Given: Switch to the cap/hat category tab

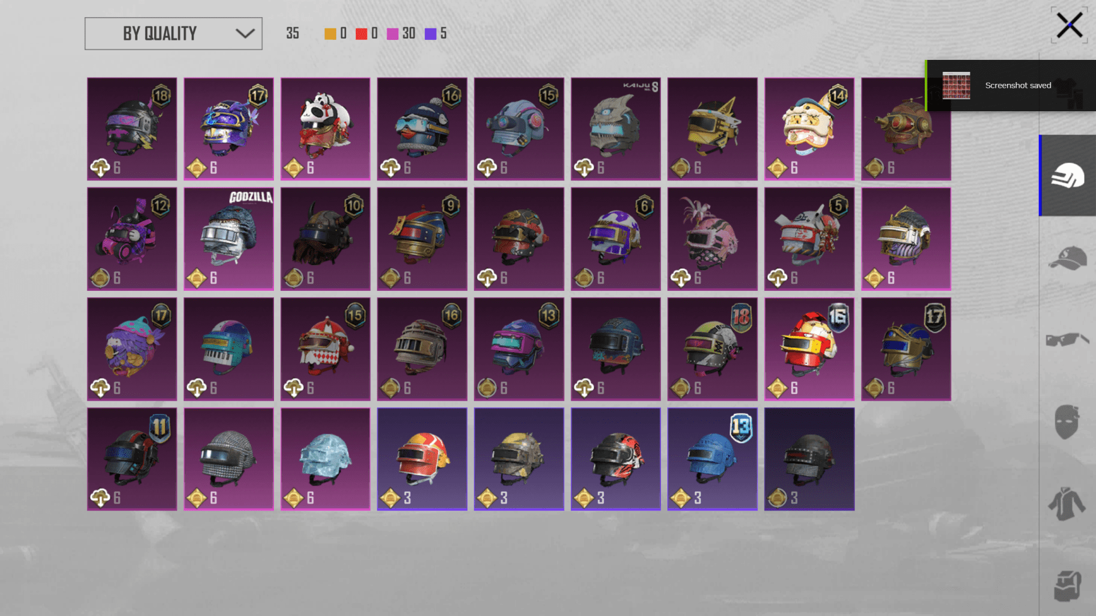Looking at the screenshot, I should 1067,258.
